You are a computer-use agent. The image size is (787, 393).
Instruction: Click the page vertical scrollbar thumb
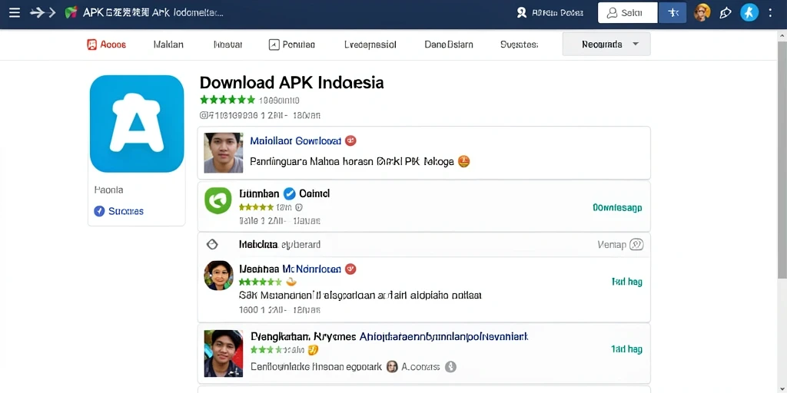tap(782, 160)
